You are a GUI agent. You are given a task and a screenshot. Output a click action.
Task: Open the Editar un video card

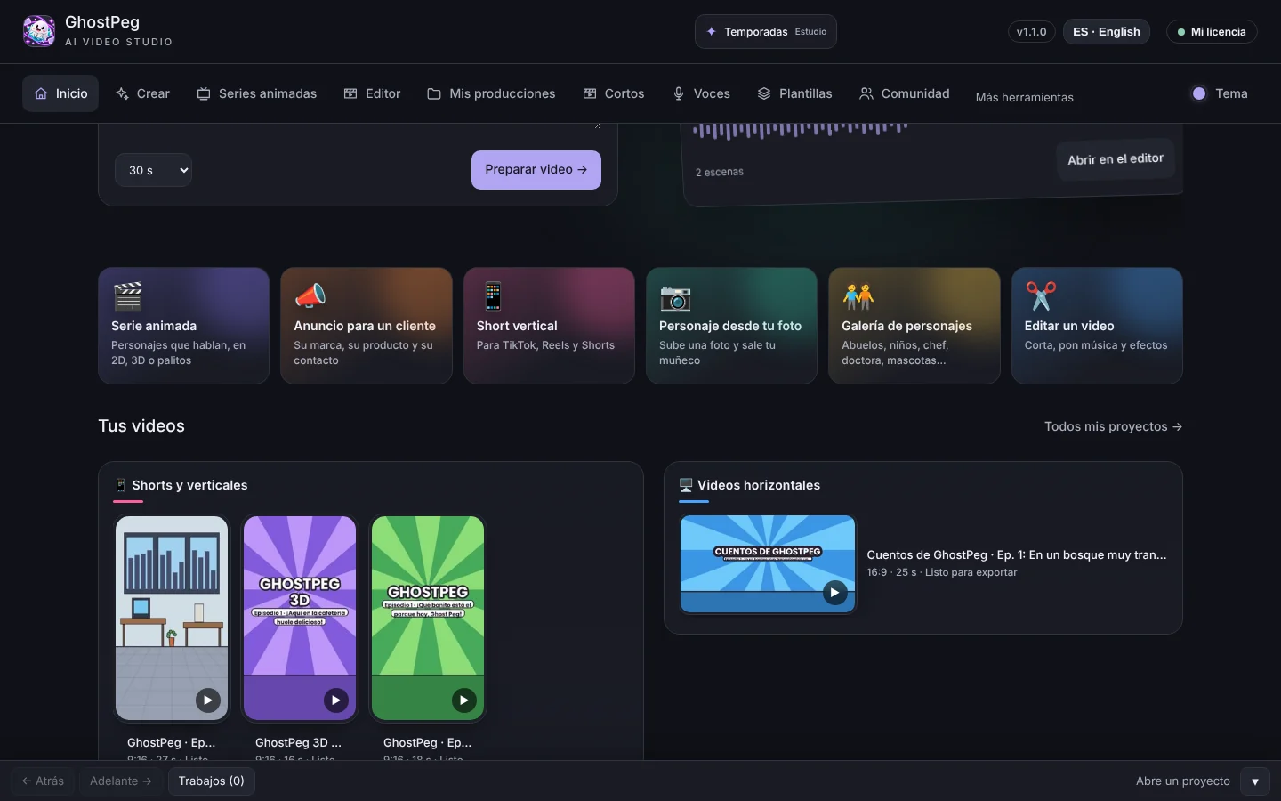[x=1097, y=326]
